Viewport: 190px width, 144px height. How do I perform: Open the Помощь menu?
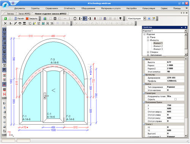point(177,8)
